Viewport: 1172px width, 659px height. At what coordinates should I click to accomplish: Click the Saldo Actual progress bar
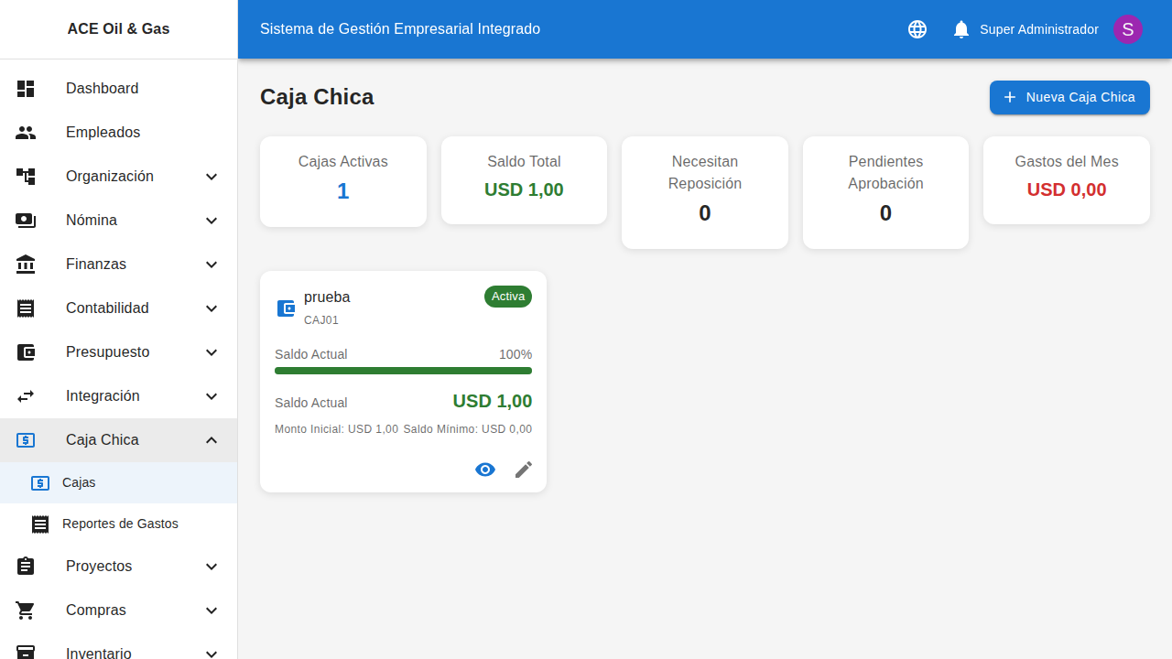pos(403,370)
